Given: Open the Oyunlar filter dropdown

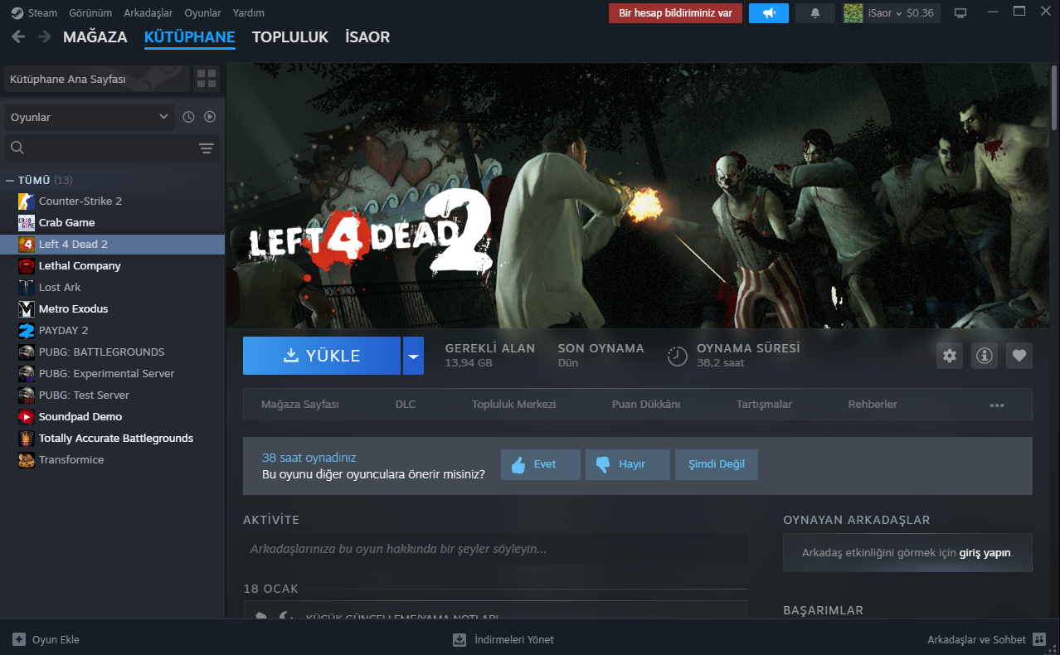Looking at the screenshot, I should (x=90, y=117).
